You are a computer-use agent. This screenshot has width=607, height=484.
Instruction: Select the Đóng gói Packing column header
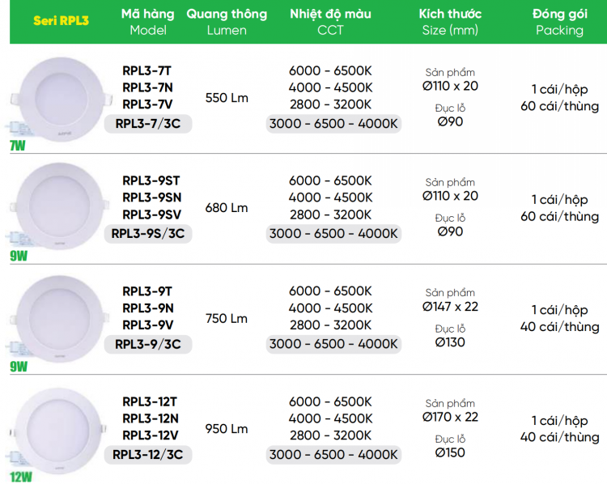[x=559, y=22]
